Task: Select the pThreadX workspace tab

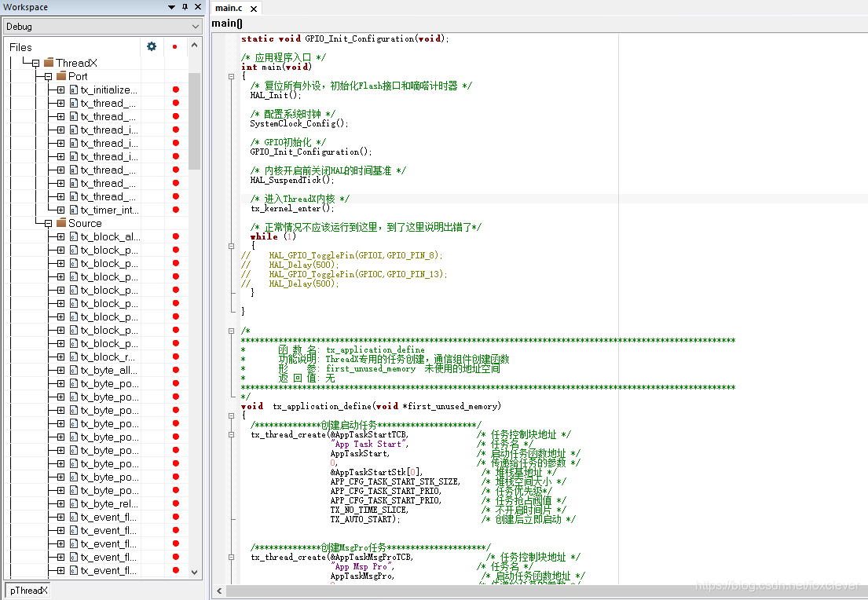Action: [x=28, y=590]
